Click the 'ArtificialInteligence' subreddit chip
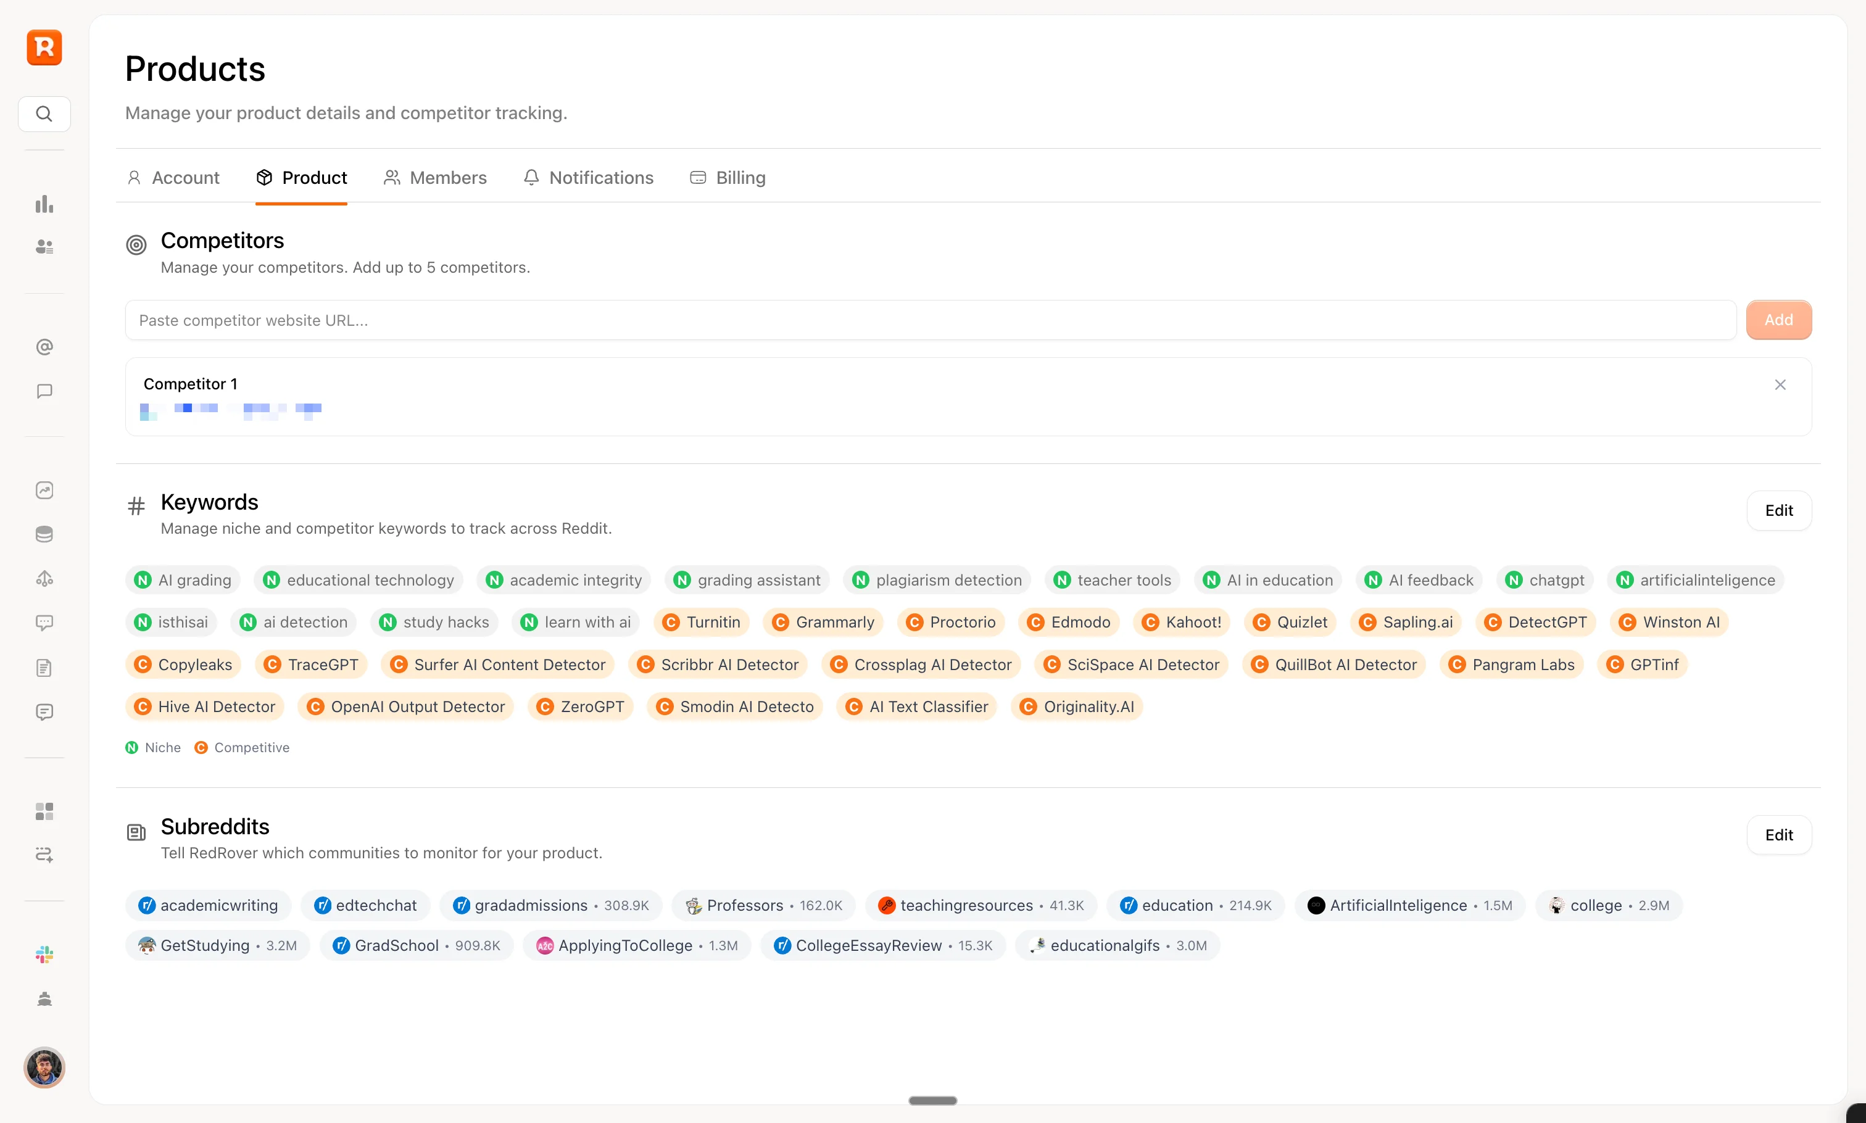Viewport: 1866px width, 1123px height. (x=1410, y=906)
